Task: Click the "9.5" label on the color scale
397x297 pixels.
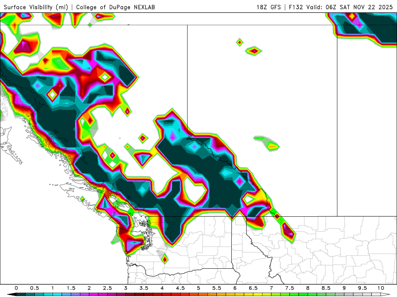Action: click(x=363, y=288)
